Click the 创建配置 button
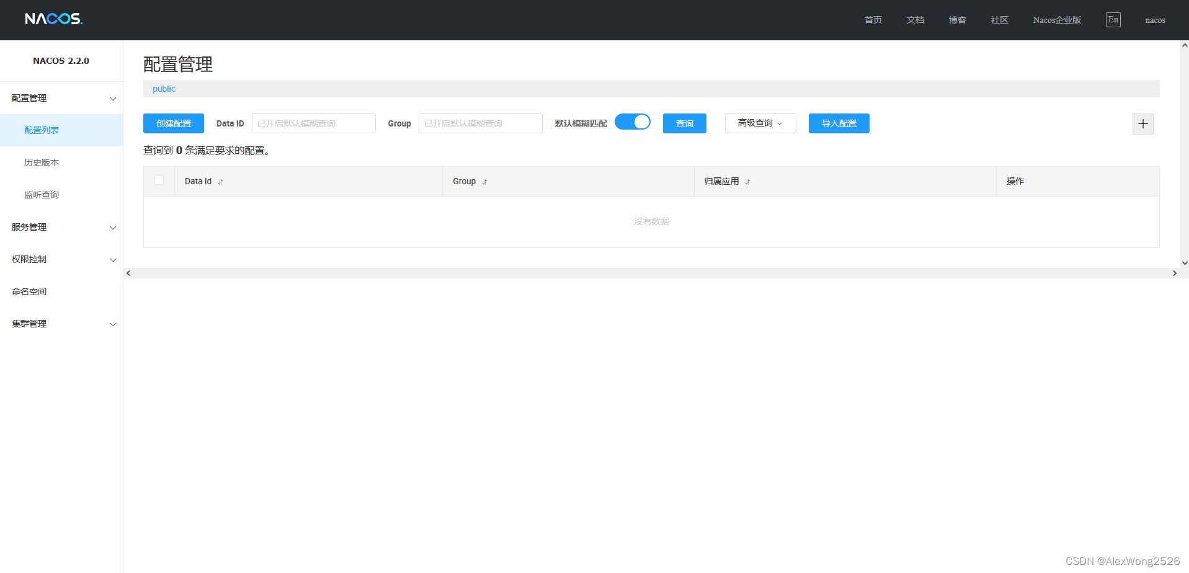Viewport: 1189px width, 573px height. pos(174,123)
